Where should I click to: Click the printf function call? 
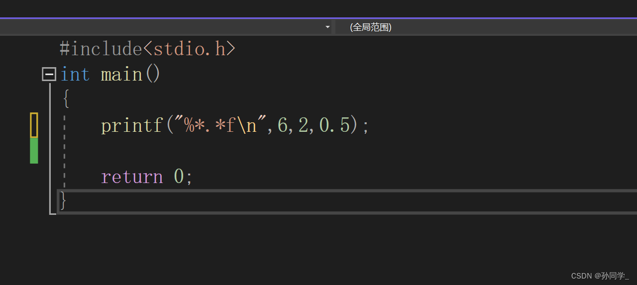tap(132, 126)
